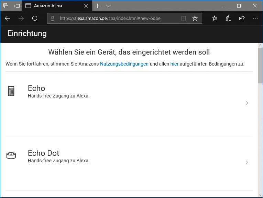
Task: Click scrollbar down arrow
Action: click(260, 195)
